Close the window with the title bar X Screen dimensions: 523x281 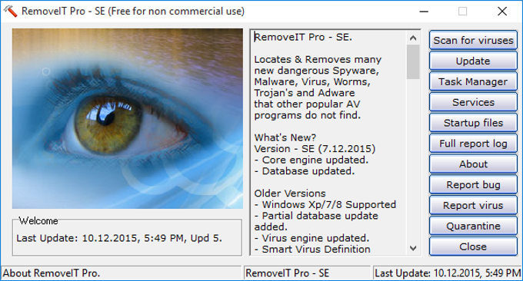coord(502,12)
